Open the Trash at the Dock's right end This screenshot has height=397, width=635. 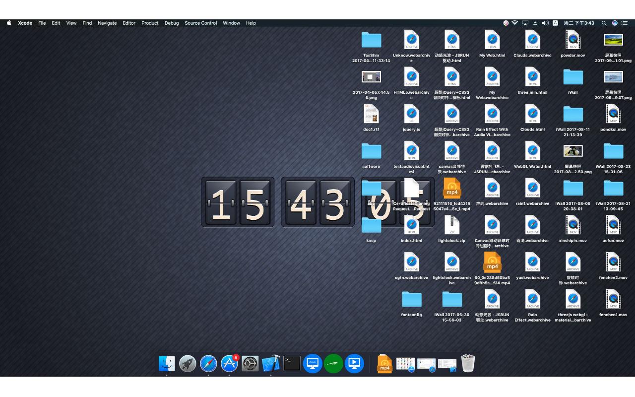click(x=467, y=363)
